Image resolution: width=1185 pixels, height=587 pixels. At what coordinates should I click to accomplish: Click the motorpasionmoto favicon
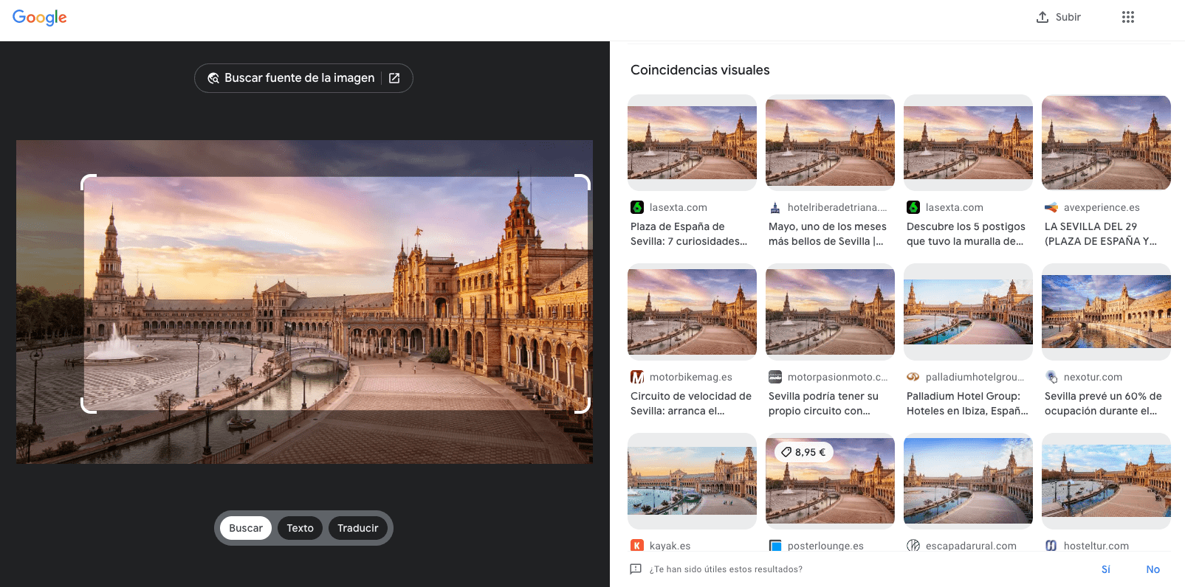(775, 377)
